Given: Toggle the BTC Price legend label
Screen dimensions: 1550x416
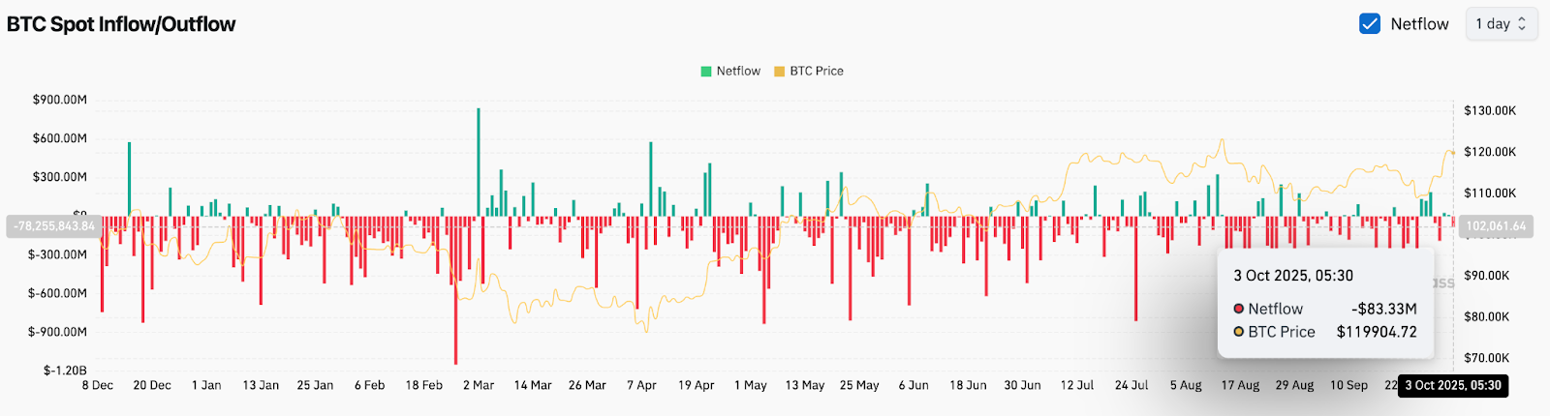Looking at the screenshot, I should [817, 72].
